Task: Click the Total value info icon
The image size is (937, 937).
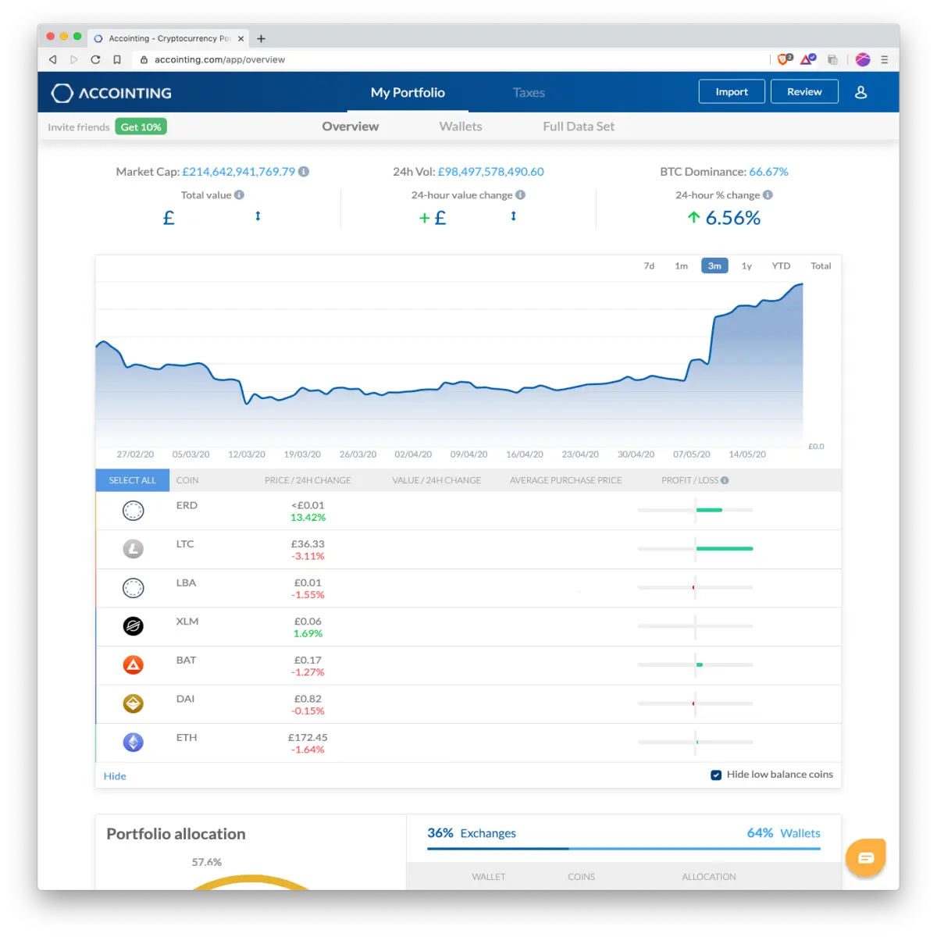Action: 239,195
